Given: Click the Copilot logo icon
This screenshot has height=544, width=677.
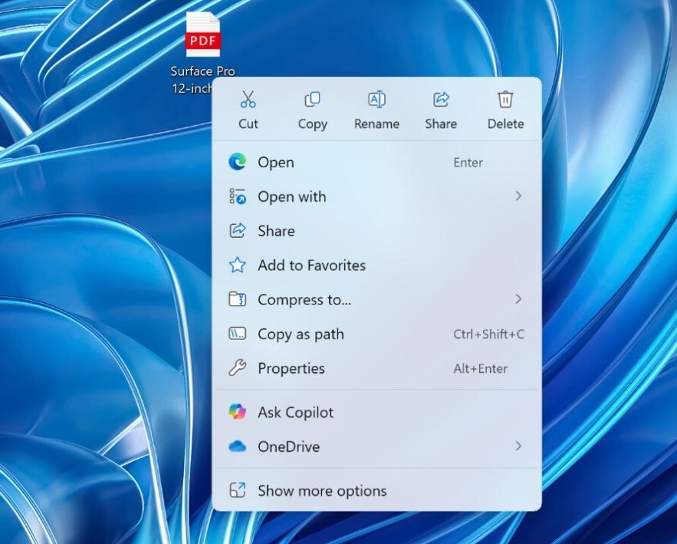Looking at the screenshot, I should (237, 412).
